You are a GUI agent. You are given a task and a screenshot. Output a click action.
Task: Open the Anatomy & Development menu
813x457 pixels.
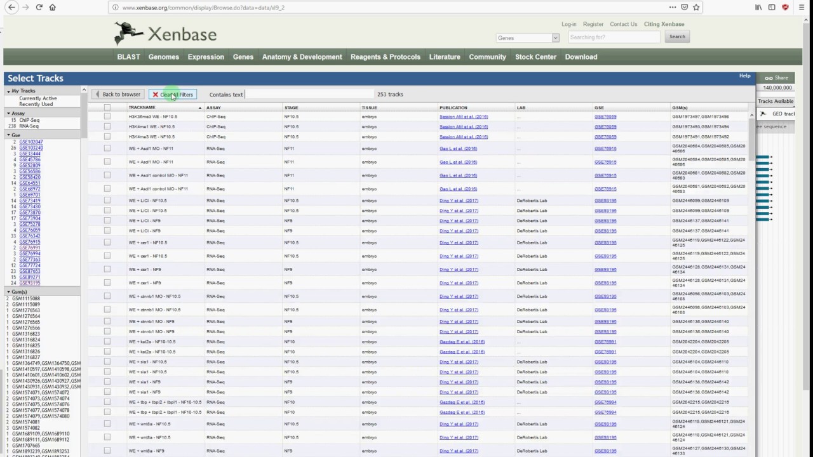tap(302, 57)
